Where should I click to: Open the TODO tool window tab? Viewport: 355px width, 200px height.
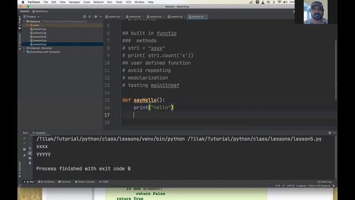pos(104,182)
